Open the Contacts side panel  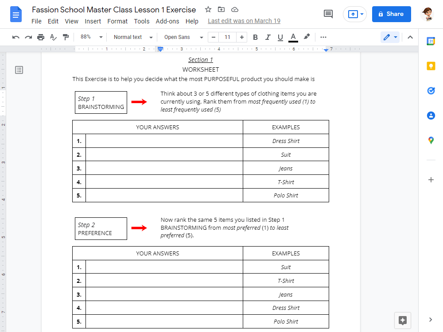[x=431, y=116]
